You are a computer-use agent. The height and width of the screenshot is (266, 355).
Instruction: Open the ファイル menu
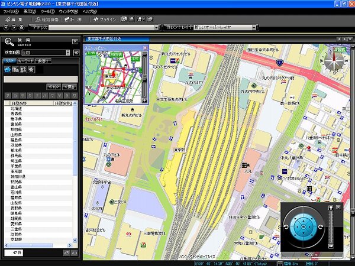pos(11,11)
